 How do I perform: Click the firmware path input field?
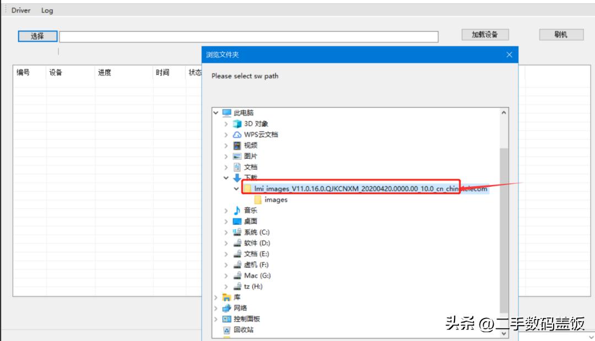coord(249,37)
